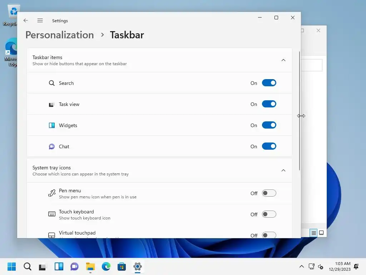Close the background window
Image resolution: width=366 pixels, height=275 pixels.
pyautogui.click(x=318, y=30)
